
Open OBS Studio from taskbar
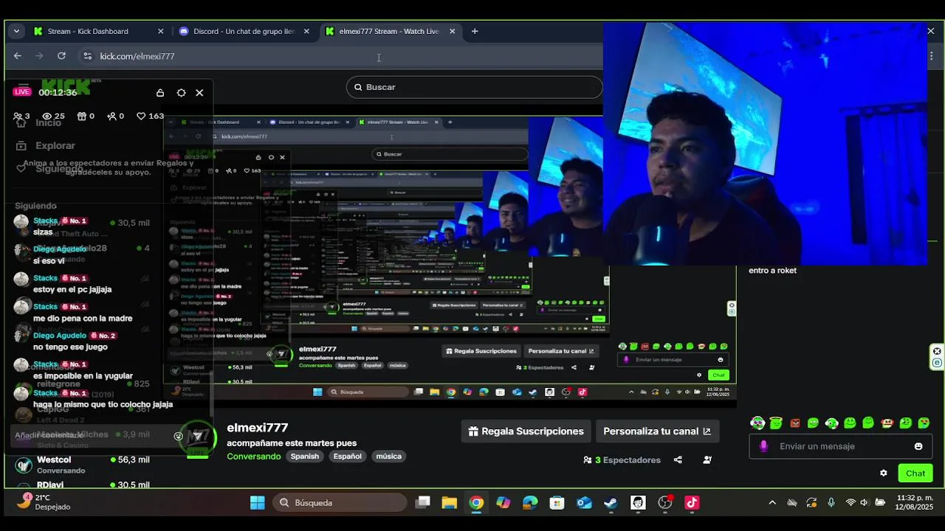pos(664,503)
